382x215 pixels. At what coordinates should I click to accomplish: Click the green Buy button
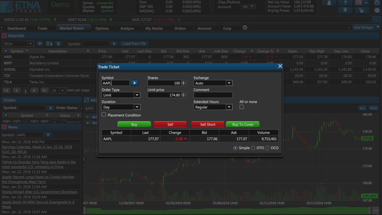[134, 124]
